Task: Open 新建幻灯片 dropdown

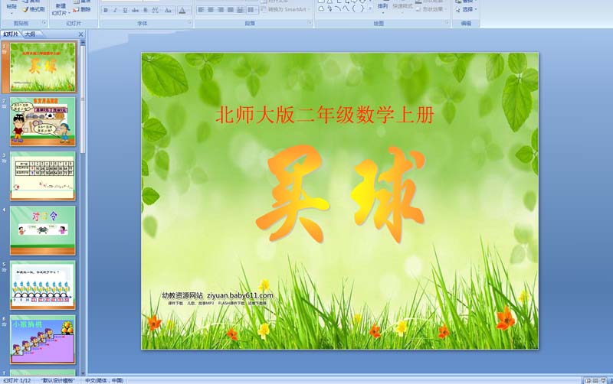Action: click(61, 10)
